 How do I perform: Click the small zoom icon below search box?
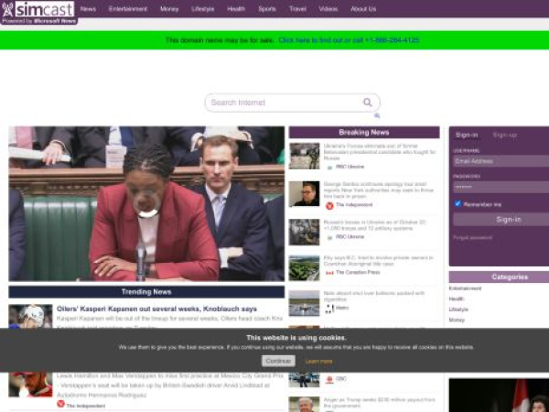376,116
